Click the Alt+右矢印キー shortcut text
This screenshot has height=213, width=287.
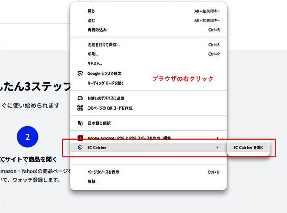[x=207, y=21]
